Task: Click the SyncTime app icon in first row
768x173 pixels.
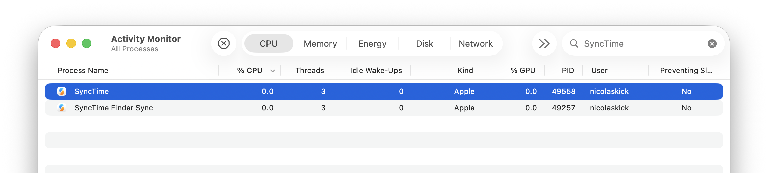Action: click(x=62, y=91)
